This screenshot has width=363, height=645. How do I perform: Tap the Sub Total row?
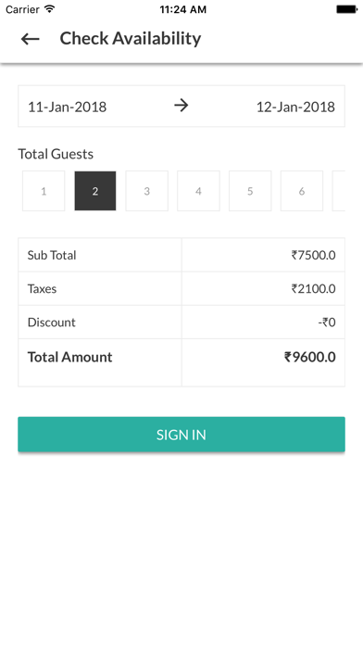181,255
